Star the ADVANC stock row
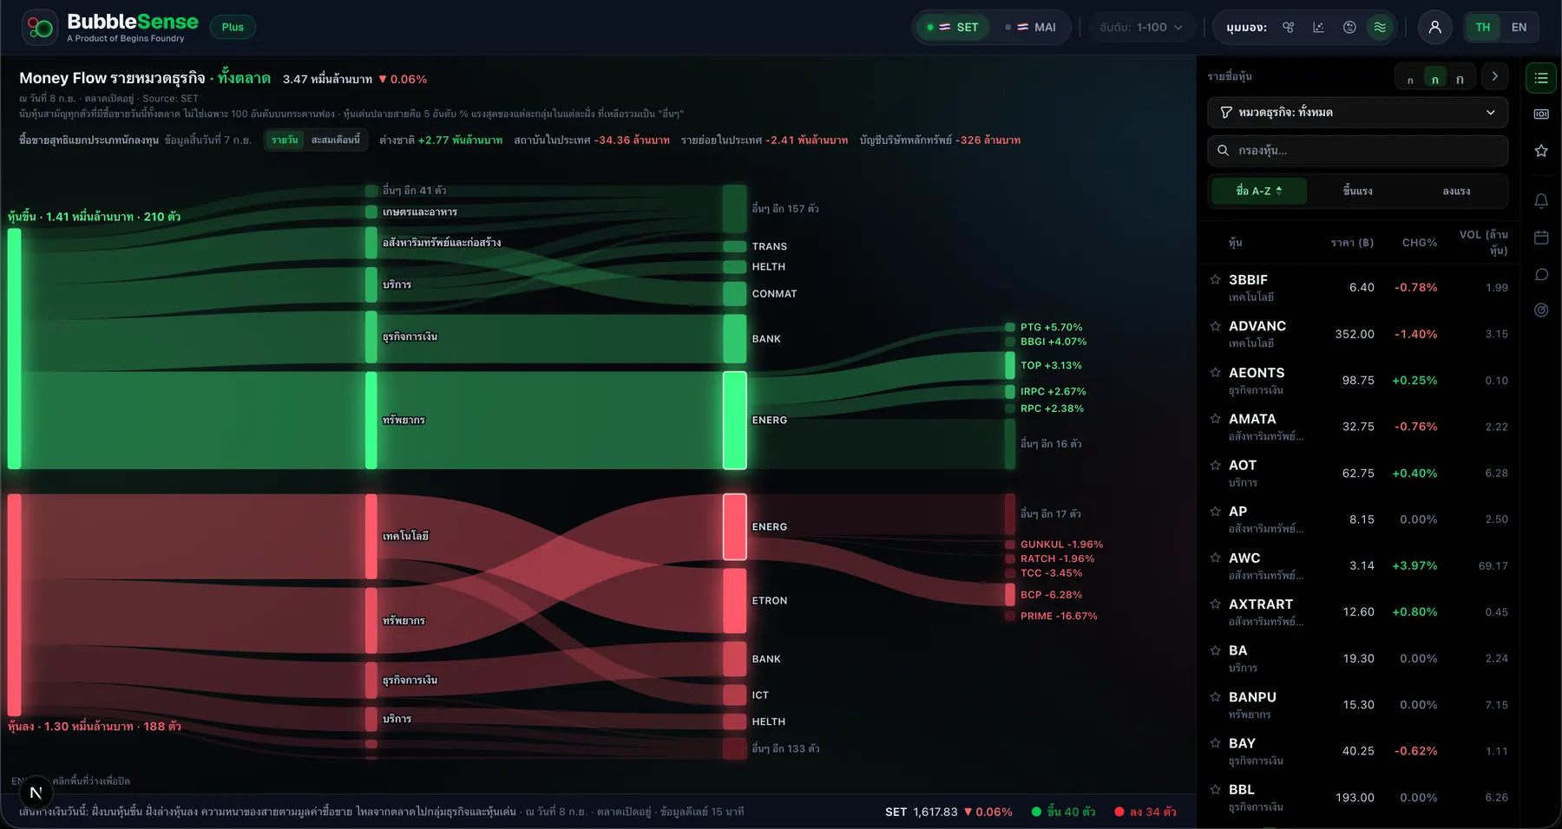Viewport: 1562px width, 829px height. [x=1215, y=326]
